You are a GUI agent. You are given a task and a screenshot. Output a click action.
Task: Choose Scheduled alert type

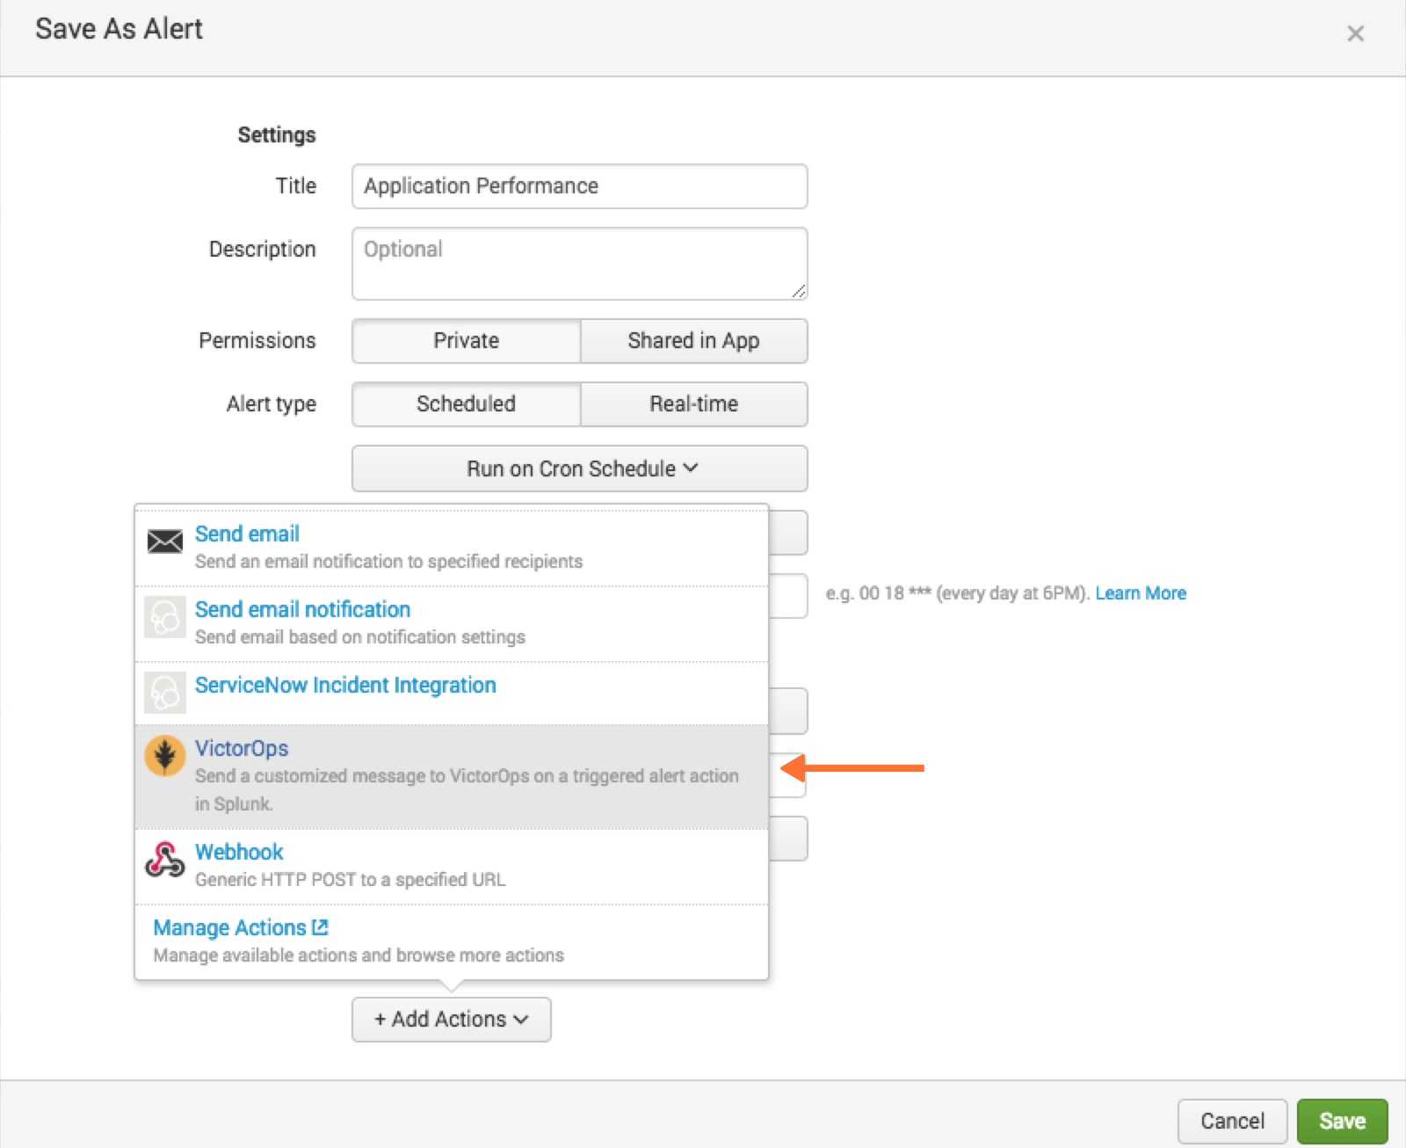(x=466, y=404)
